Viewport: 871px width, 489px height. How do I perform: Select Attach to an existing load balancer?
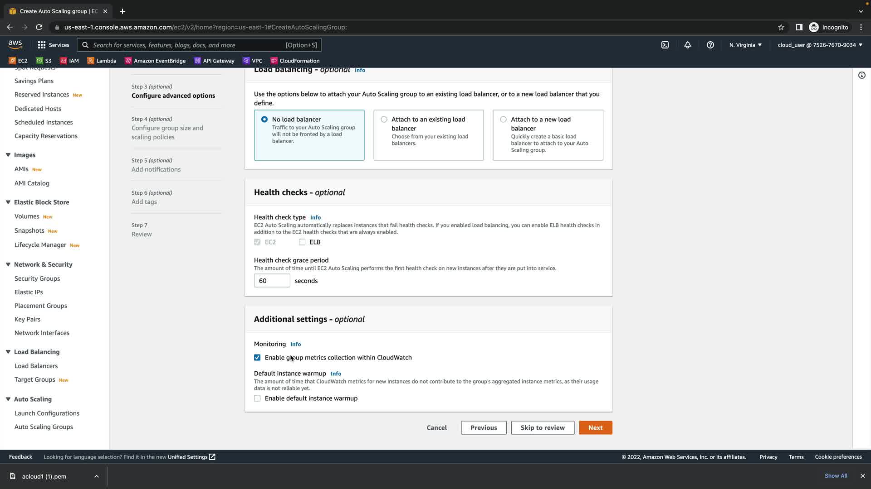pyautogui.click(x=384, y=120)
